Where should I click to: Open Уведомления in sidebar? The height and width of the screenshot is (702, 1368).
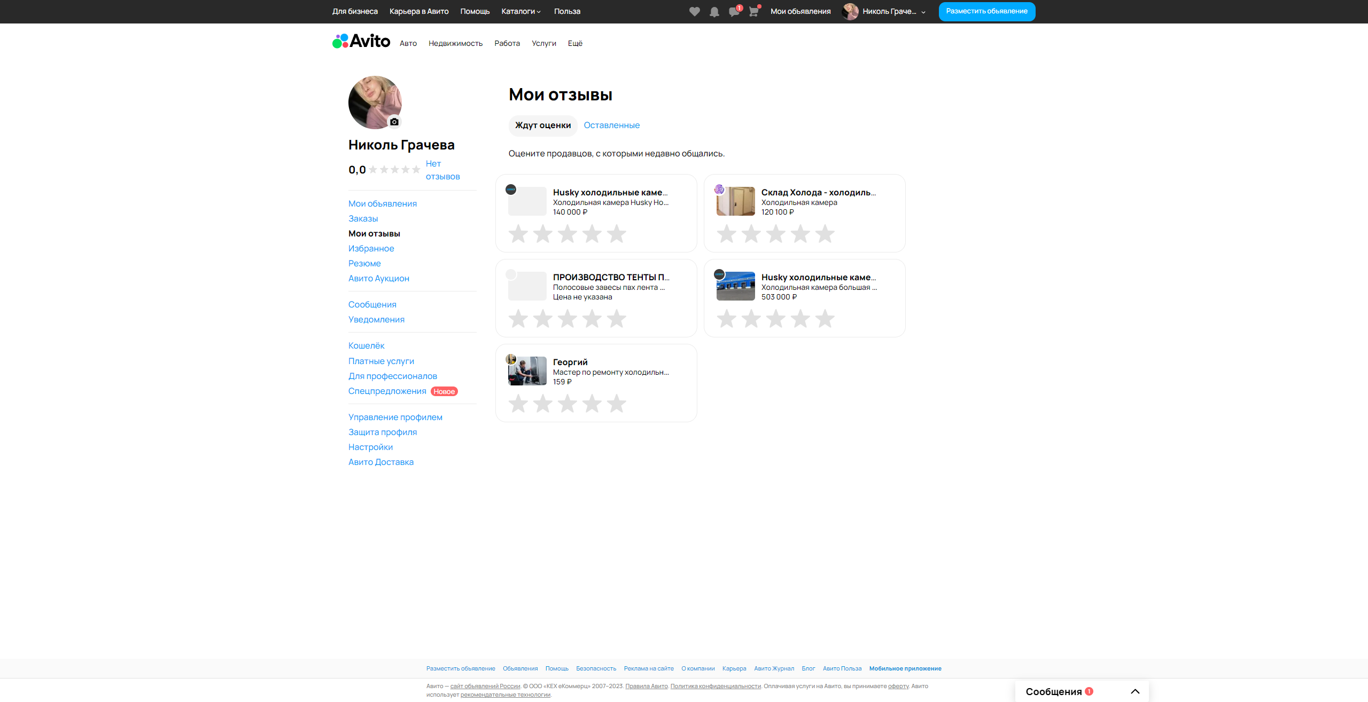(x=376, y=320)
